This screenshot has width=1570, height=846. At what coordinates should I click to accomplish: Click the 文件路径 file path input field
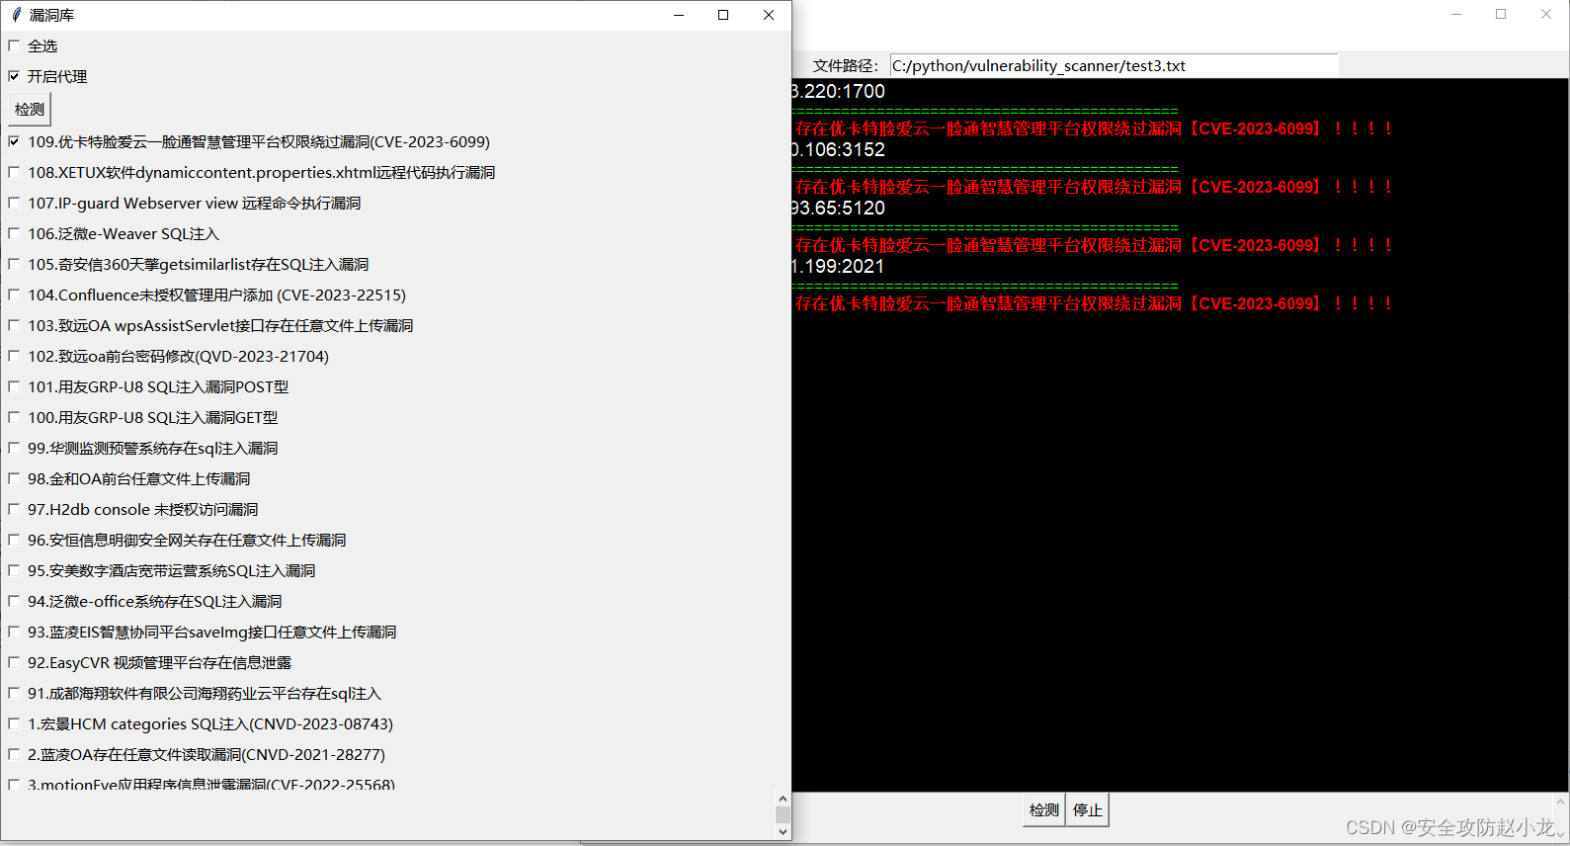(1114, 65)
